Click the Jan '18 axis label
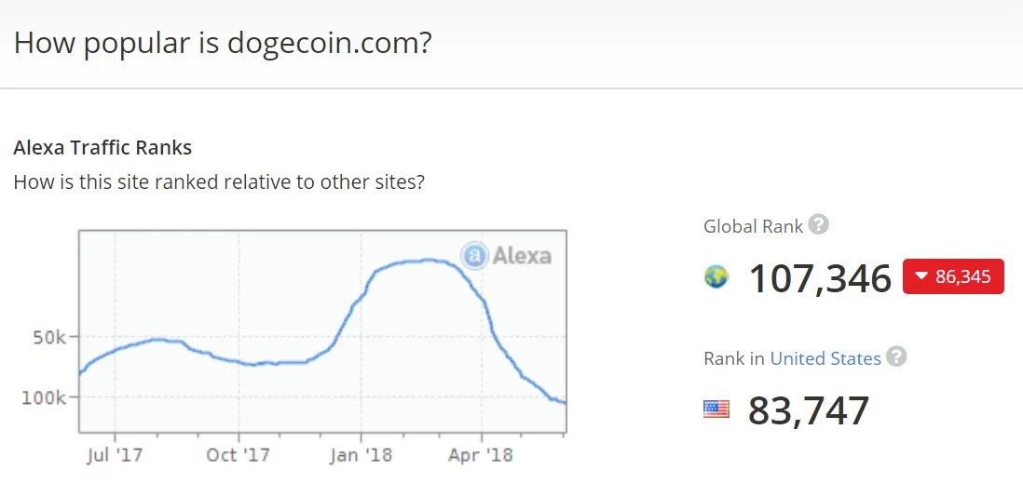Image resolution: width=1023 pixels, height=497 pixels. pyautogui.click(x=361, y=455)
